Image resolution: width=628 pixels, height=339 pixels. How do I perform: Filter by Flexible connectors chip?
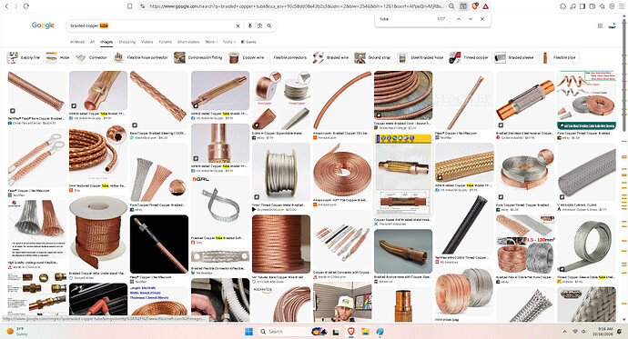click(x=290, y=57)
